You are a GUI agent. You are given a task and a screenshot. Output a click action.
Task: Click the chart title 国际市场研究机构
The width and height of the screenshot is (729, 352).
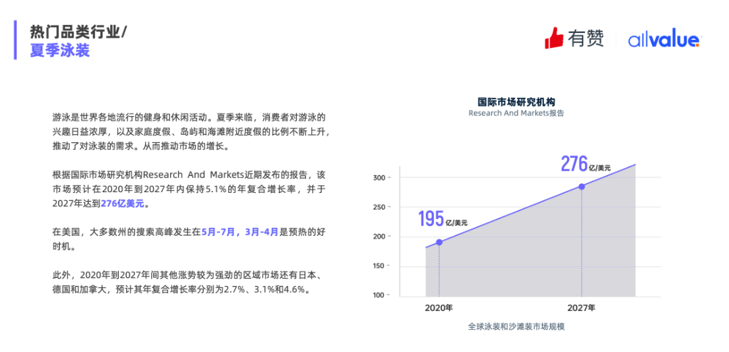(x=516, y=102)
